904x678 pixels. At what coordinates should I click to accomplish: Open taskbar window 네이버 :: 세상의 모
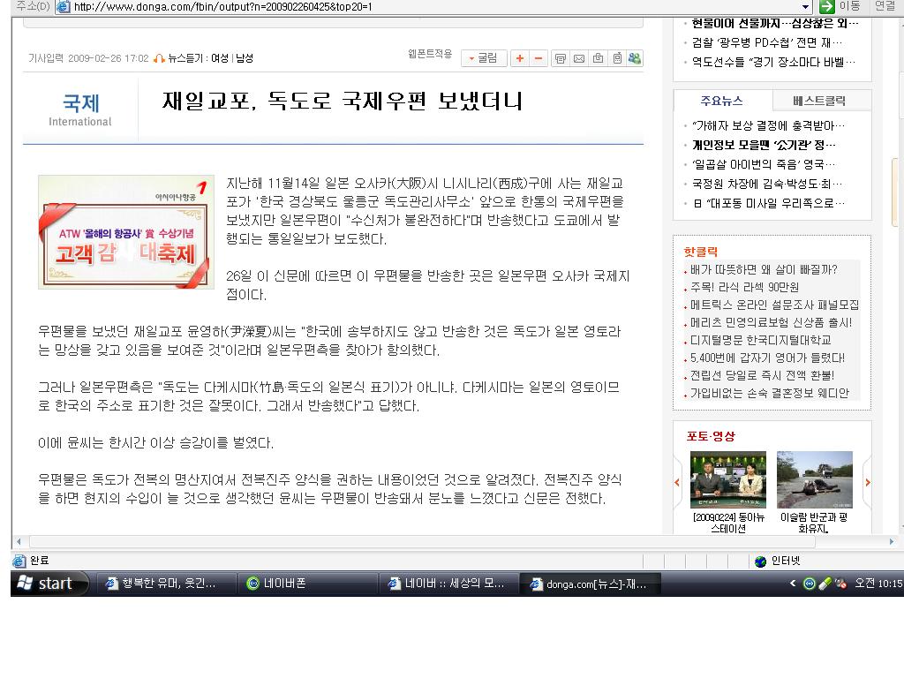[448, 584]
